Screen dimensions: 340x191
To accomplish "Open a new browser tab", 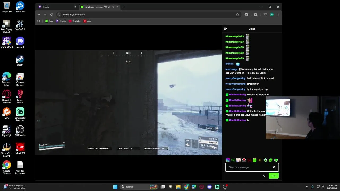I will click(x=124, y=7).
